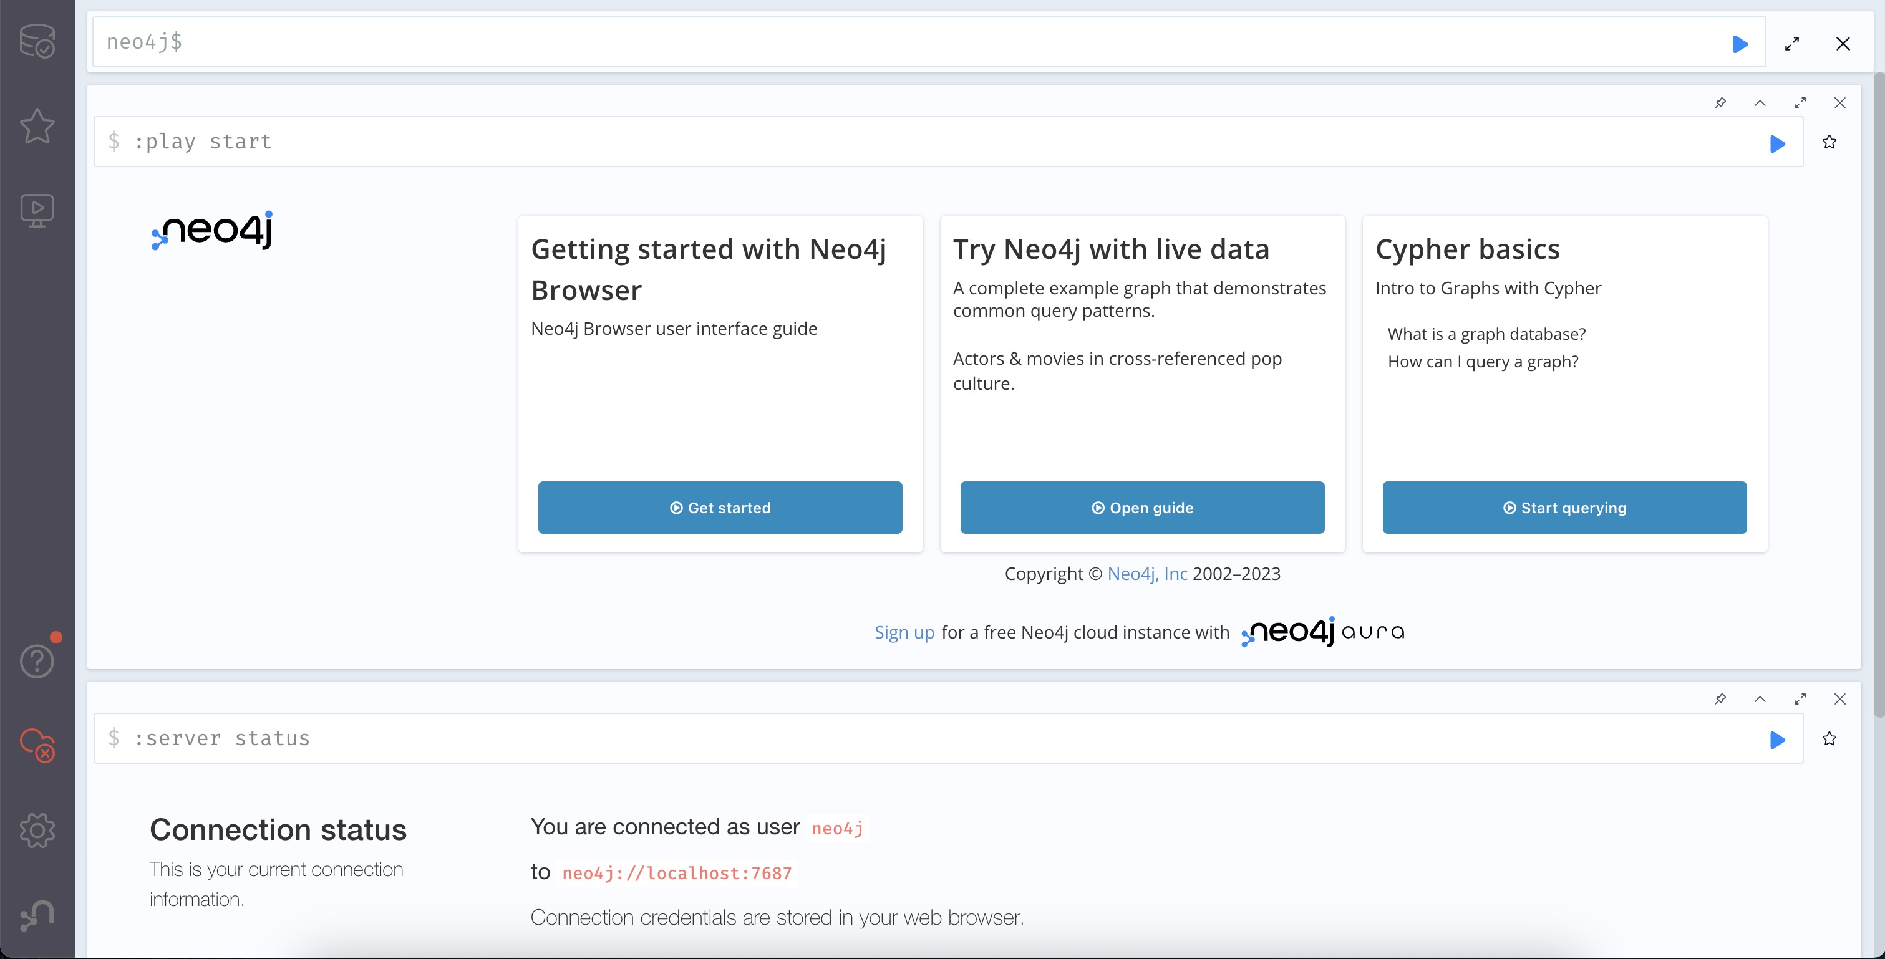Expand :play start frame to fullscreen

click(1800, 103)
